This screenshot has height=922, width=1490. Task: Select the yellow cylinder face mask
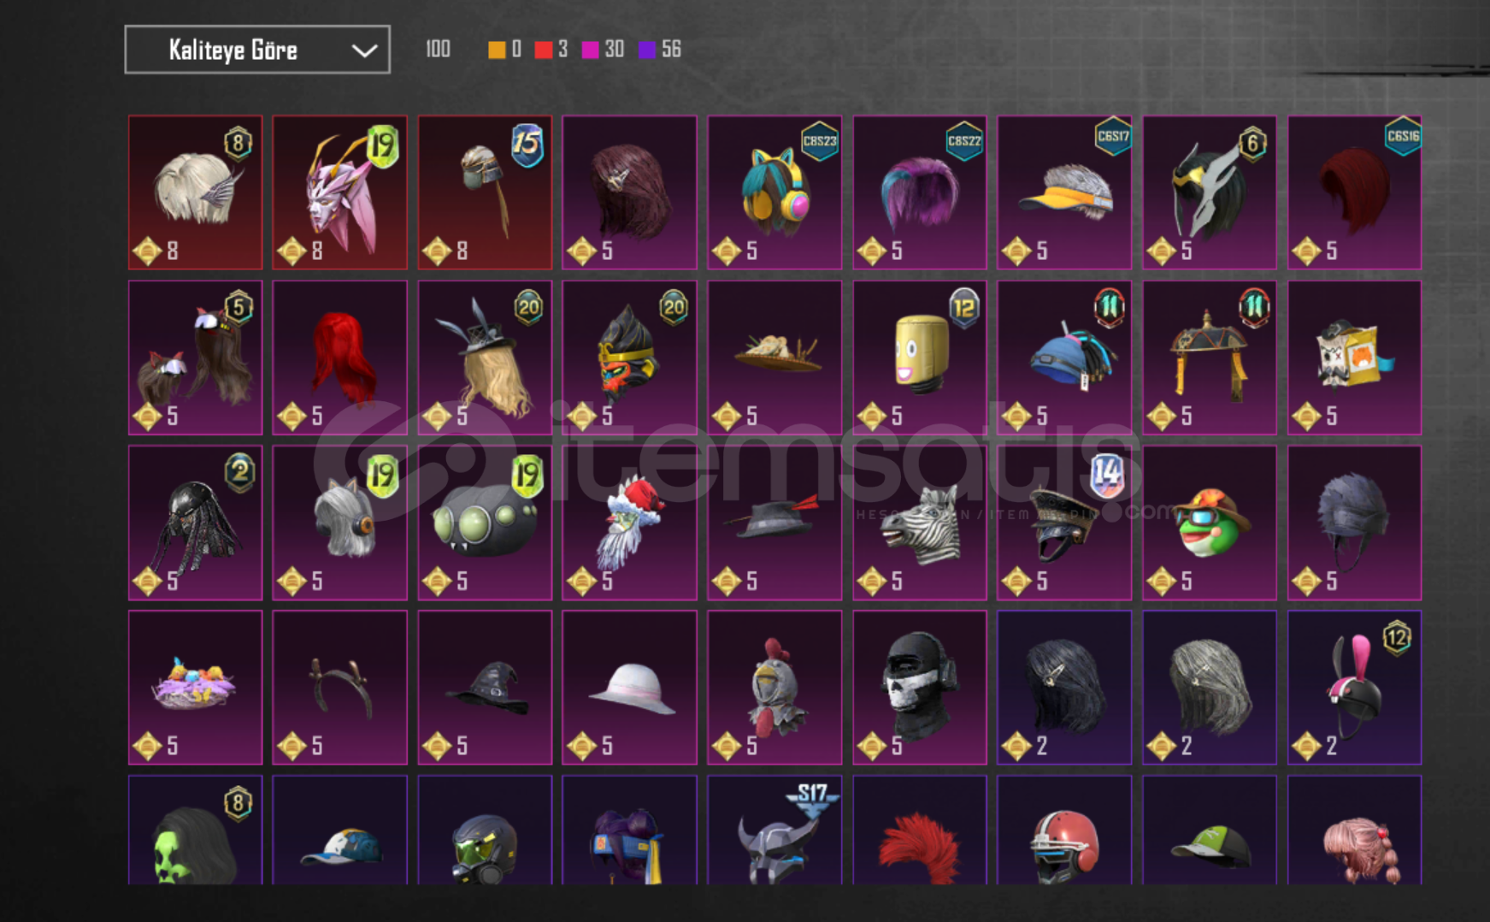click(920, 358)
